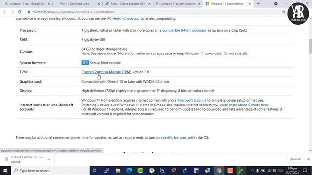Screen dimensions: 312x175
Task: Follow the "Microsoft account" link
Action: click(192, 100)
